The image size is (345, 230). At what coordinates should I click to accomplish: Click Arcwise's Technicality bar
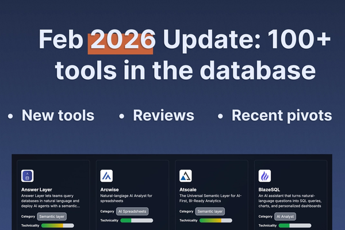(137, 220)
